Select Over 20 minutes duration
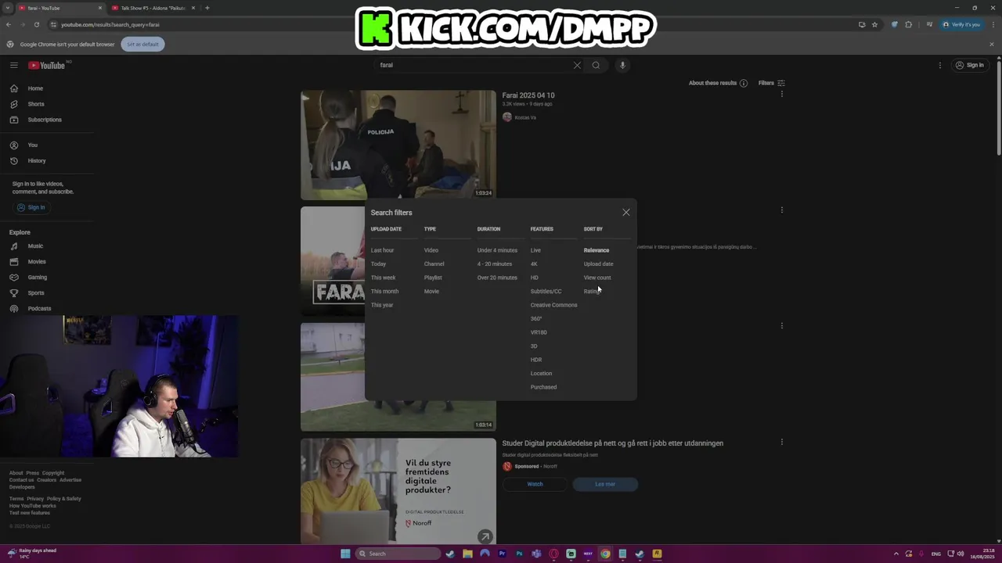This screenshot has width=1002, height=563. tap(497, 278)
